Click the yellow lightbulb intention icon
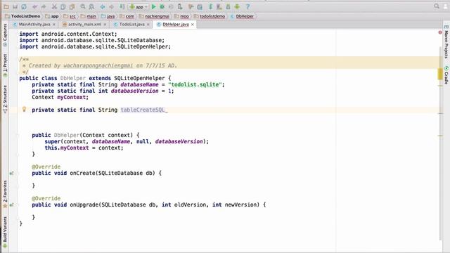This screenshot has height=253, width=450. tap(25, 110)
